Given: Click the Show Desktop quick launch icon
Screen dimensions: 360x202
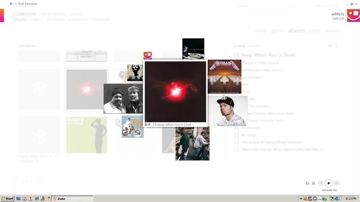Looking at the screenshot, I should click(18, 198).
